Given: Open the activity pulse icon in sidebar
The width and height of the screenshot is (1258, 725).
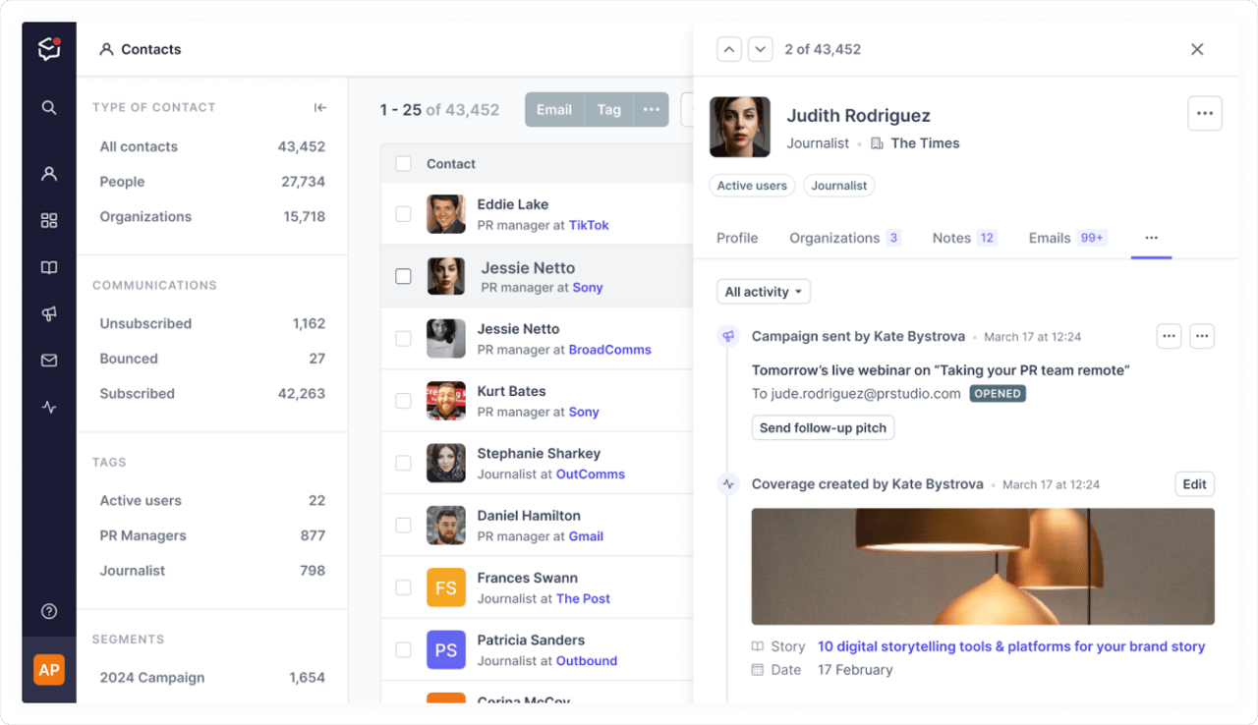Looking at the screenshot, I should pos(49,407).
